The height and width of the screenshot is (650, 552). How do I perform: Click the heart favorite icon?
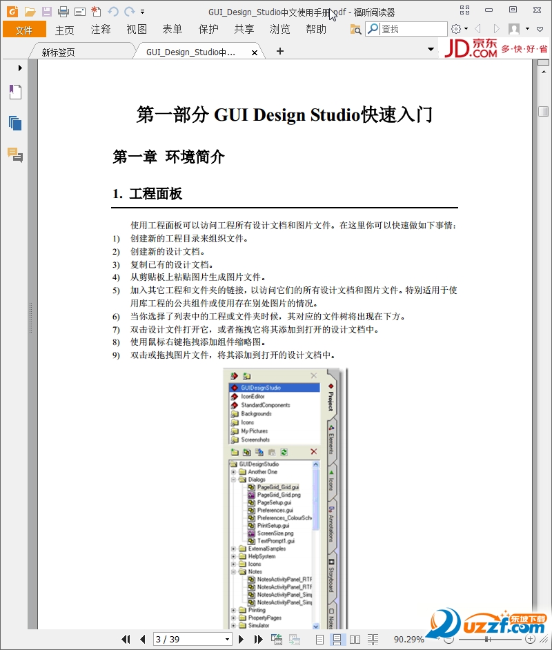click(540, 29)
